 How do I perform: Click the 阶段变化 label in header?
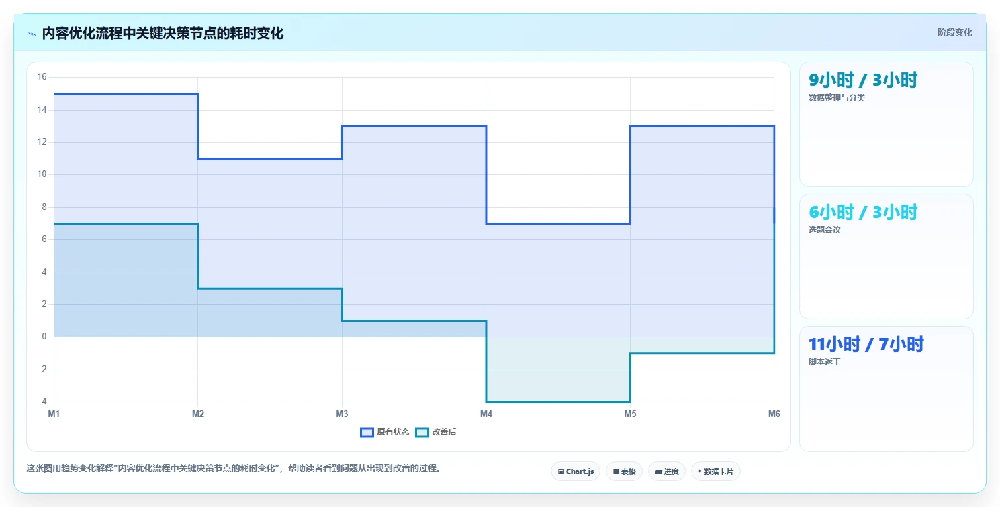pos(954,32)
